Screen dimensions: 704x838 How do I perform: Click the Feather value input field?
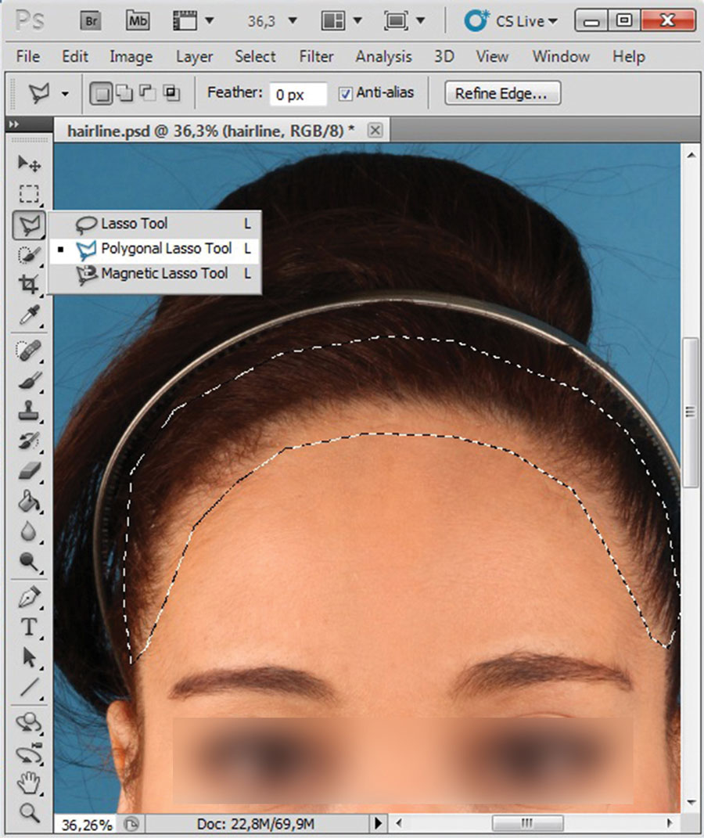(298, 95)
